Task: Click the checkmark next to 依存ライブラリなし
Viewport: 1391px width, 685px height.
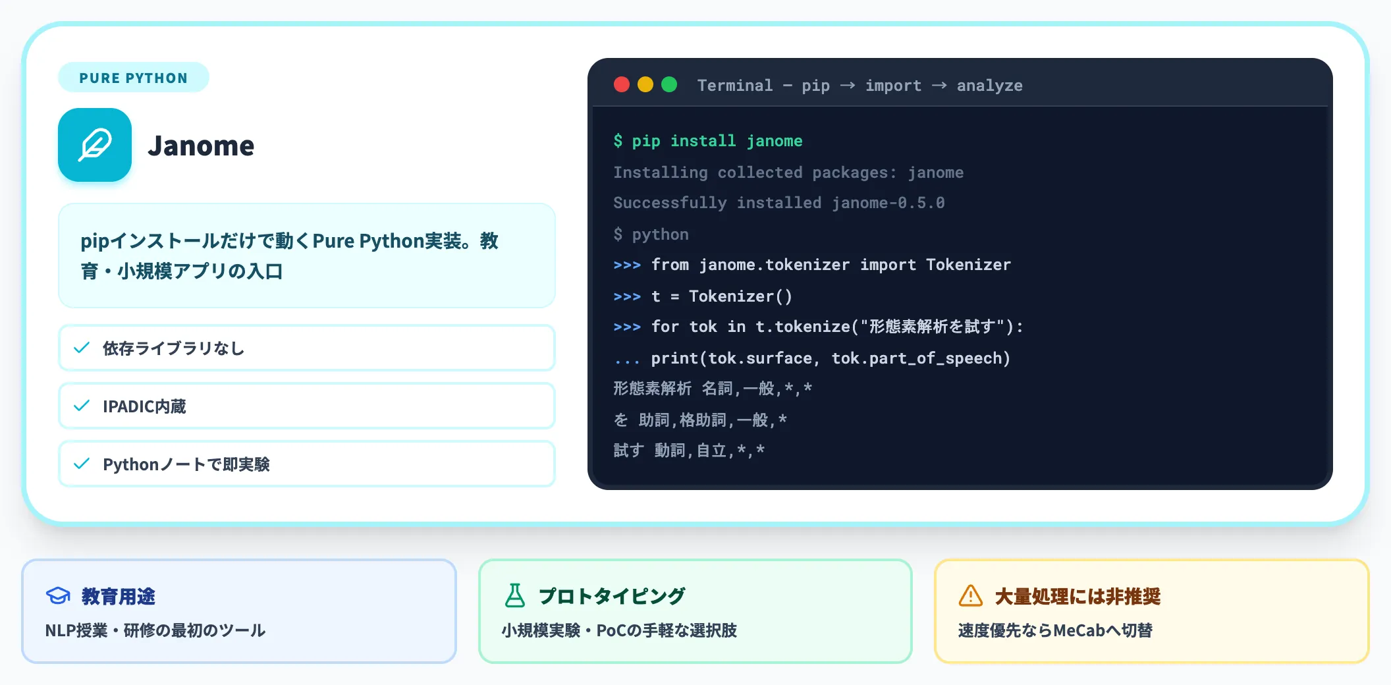Action: pyautogui.click(x=82, y=348)
